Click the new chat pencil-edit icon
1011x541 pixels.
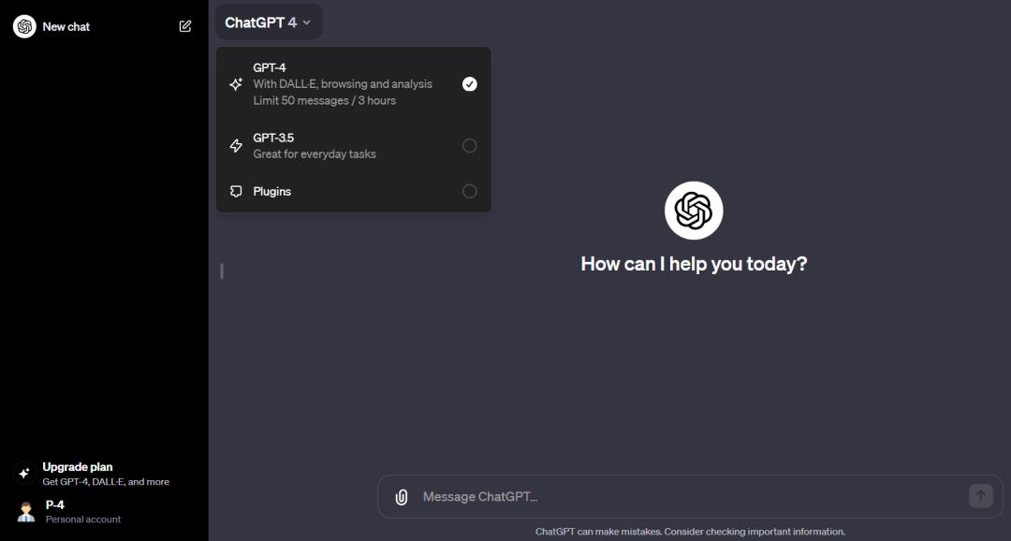pyautogui.click(x=185, y=26)
